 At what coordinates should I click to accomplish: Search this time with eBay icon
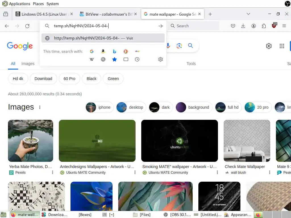click(x=137, y=51)
